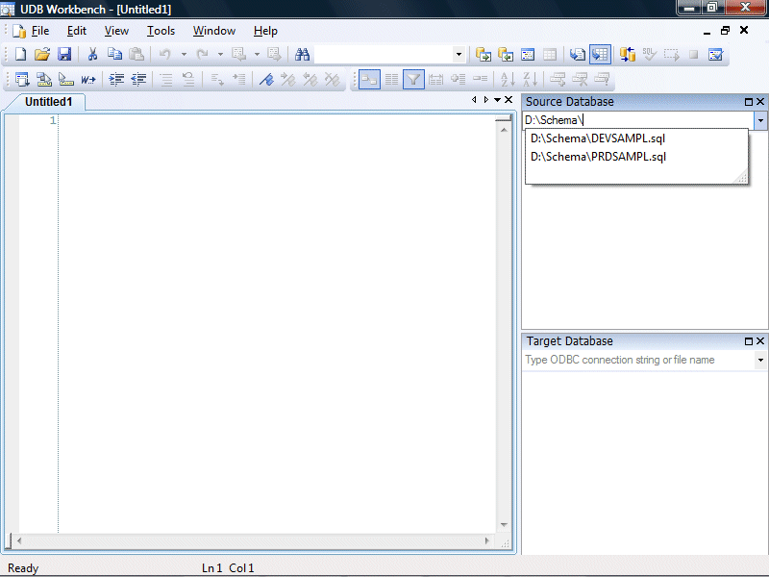Paste from clipboard icon

(136, 54)
